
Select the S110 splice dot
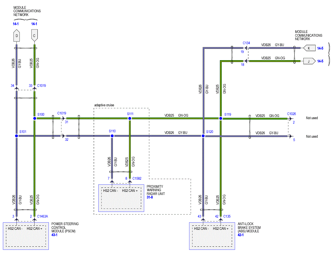pos(112,136)
